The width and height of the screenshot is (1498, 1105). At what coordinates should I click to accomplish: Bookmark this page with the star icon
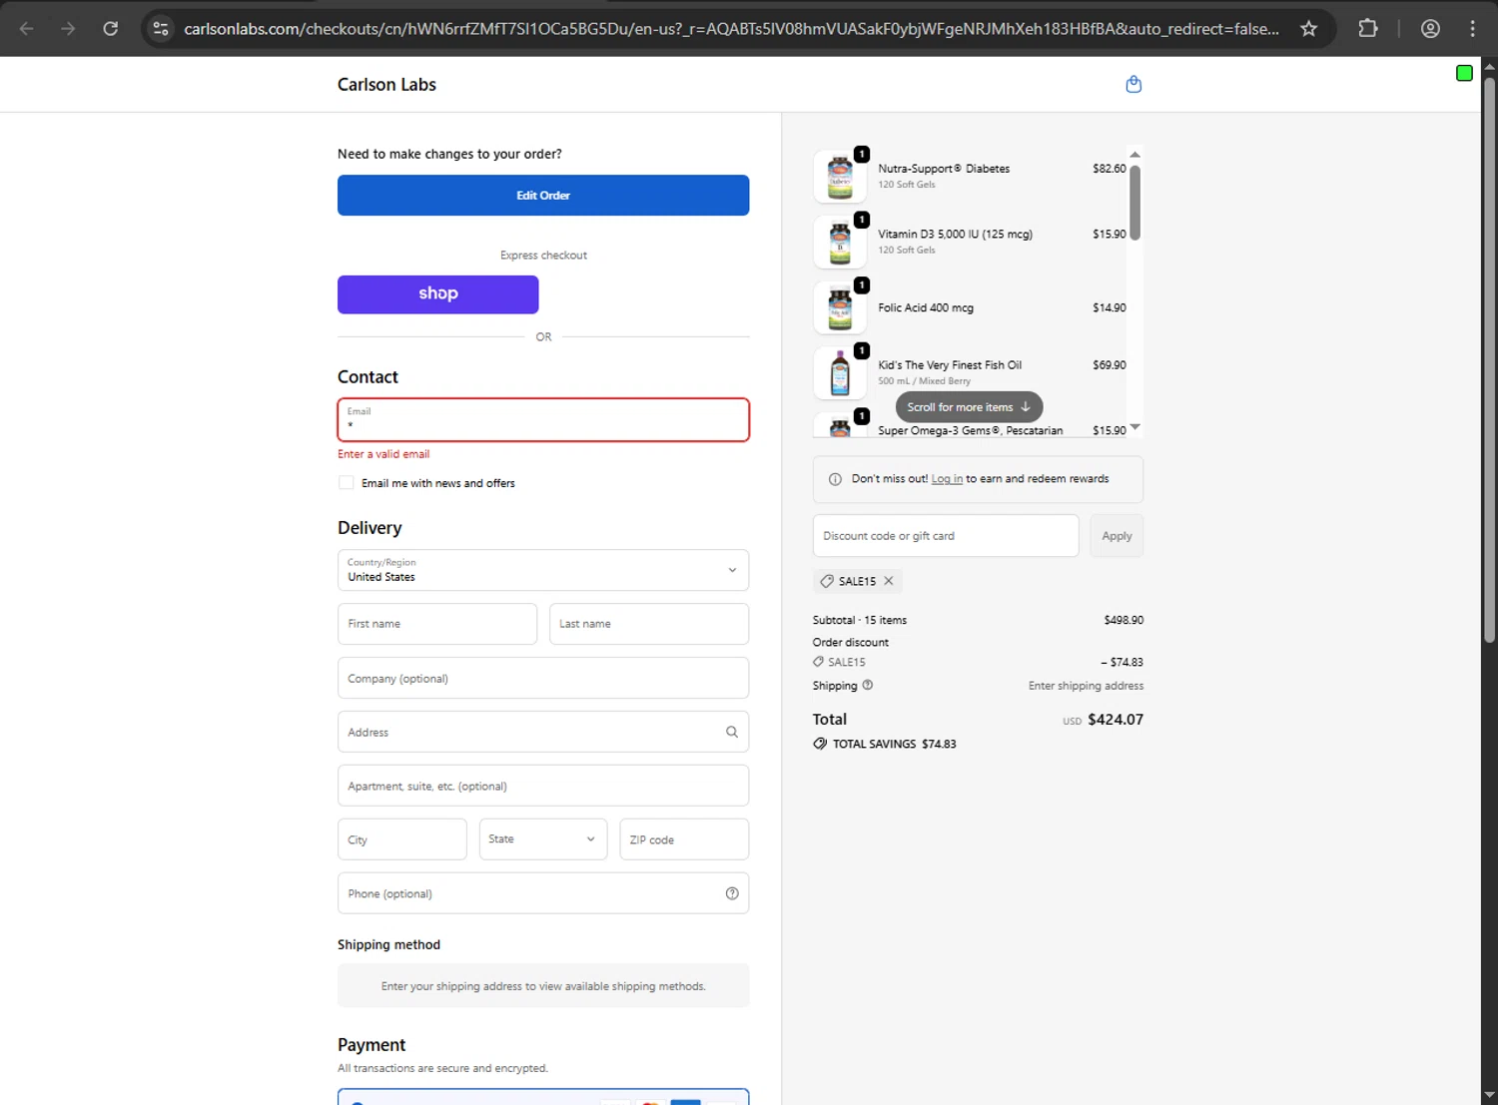[1308, 29]
